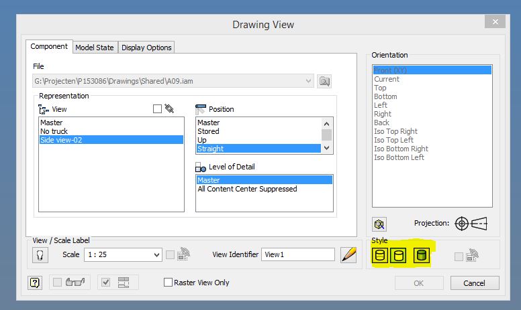The image size is (521, 310).
Task: Switch to the Component tab
Action: pos(49,46)
